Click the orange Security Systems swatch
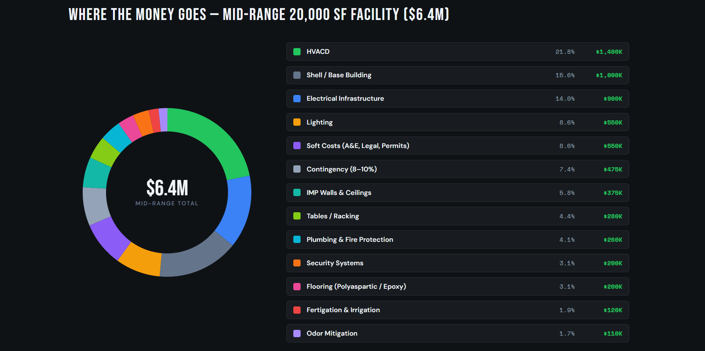 coord(297,263)
